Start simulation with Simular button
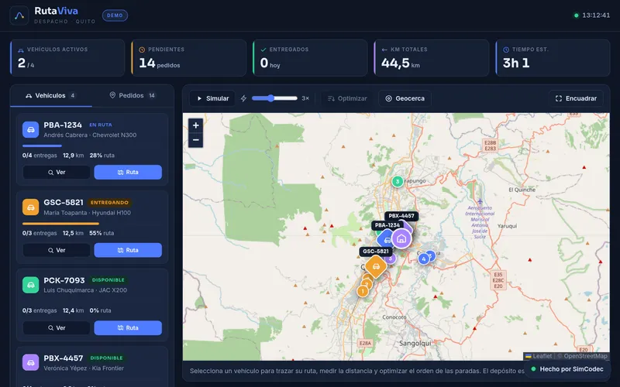The height and width of the screenshot is (387, 620). pyautogui.click(x=212, y=98)
